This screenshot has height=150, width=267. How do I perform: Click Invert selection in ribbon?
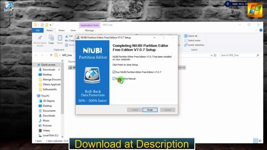pyautogui.click(x=194, y=45)
